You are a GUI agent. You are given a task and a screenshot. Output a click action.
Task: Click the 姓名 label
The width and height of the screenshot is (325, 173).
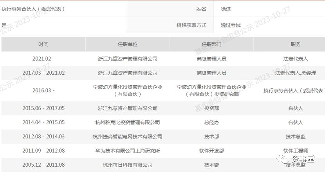[201, 9]
